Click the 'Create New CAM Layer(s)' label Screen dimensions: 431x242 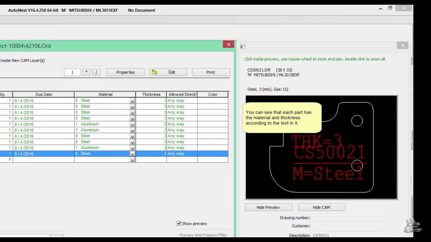click(22, 61)
